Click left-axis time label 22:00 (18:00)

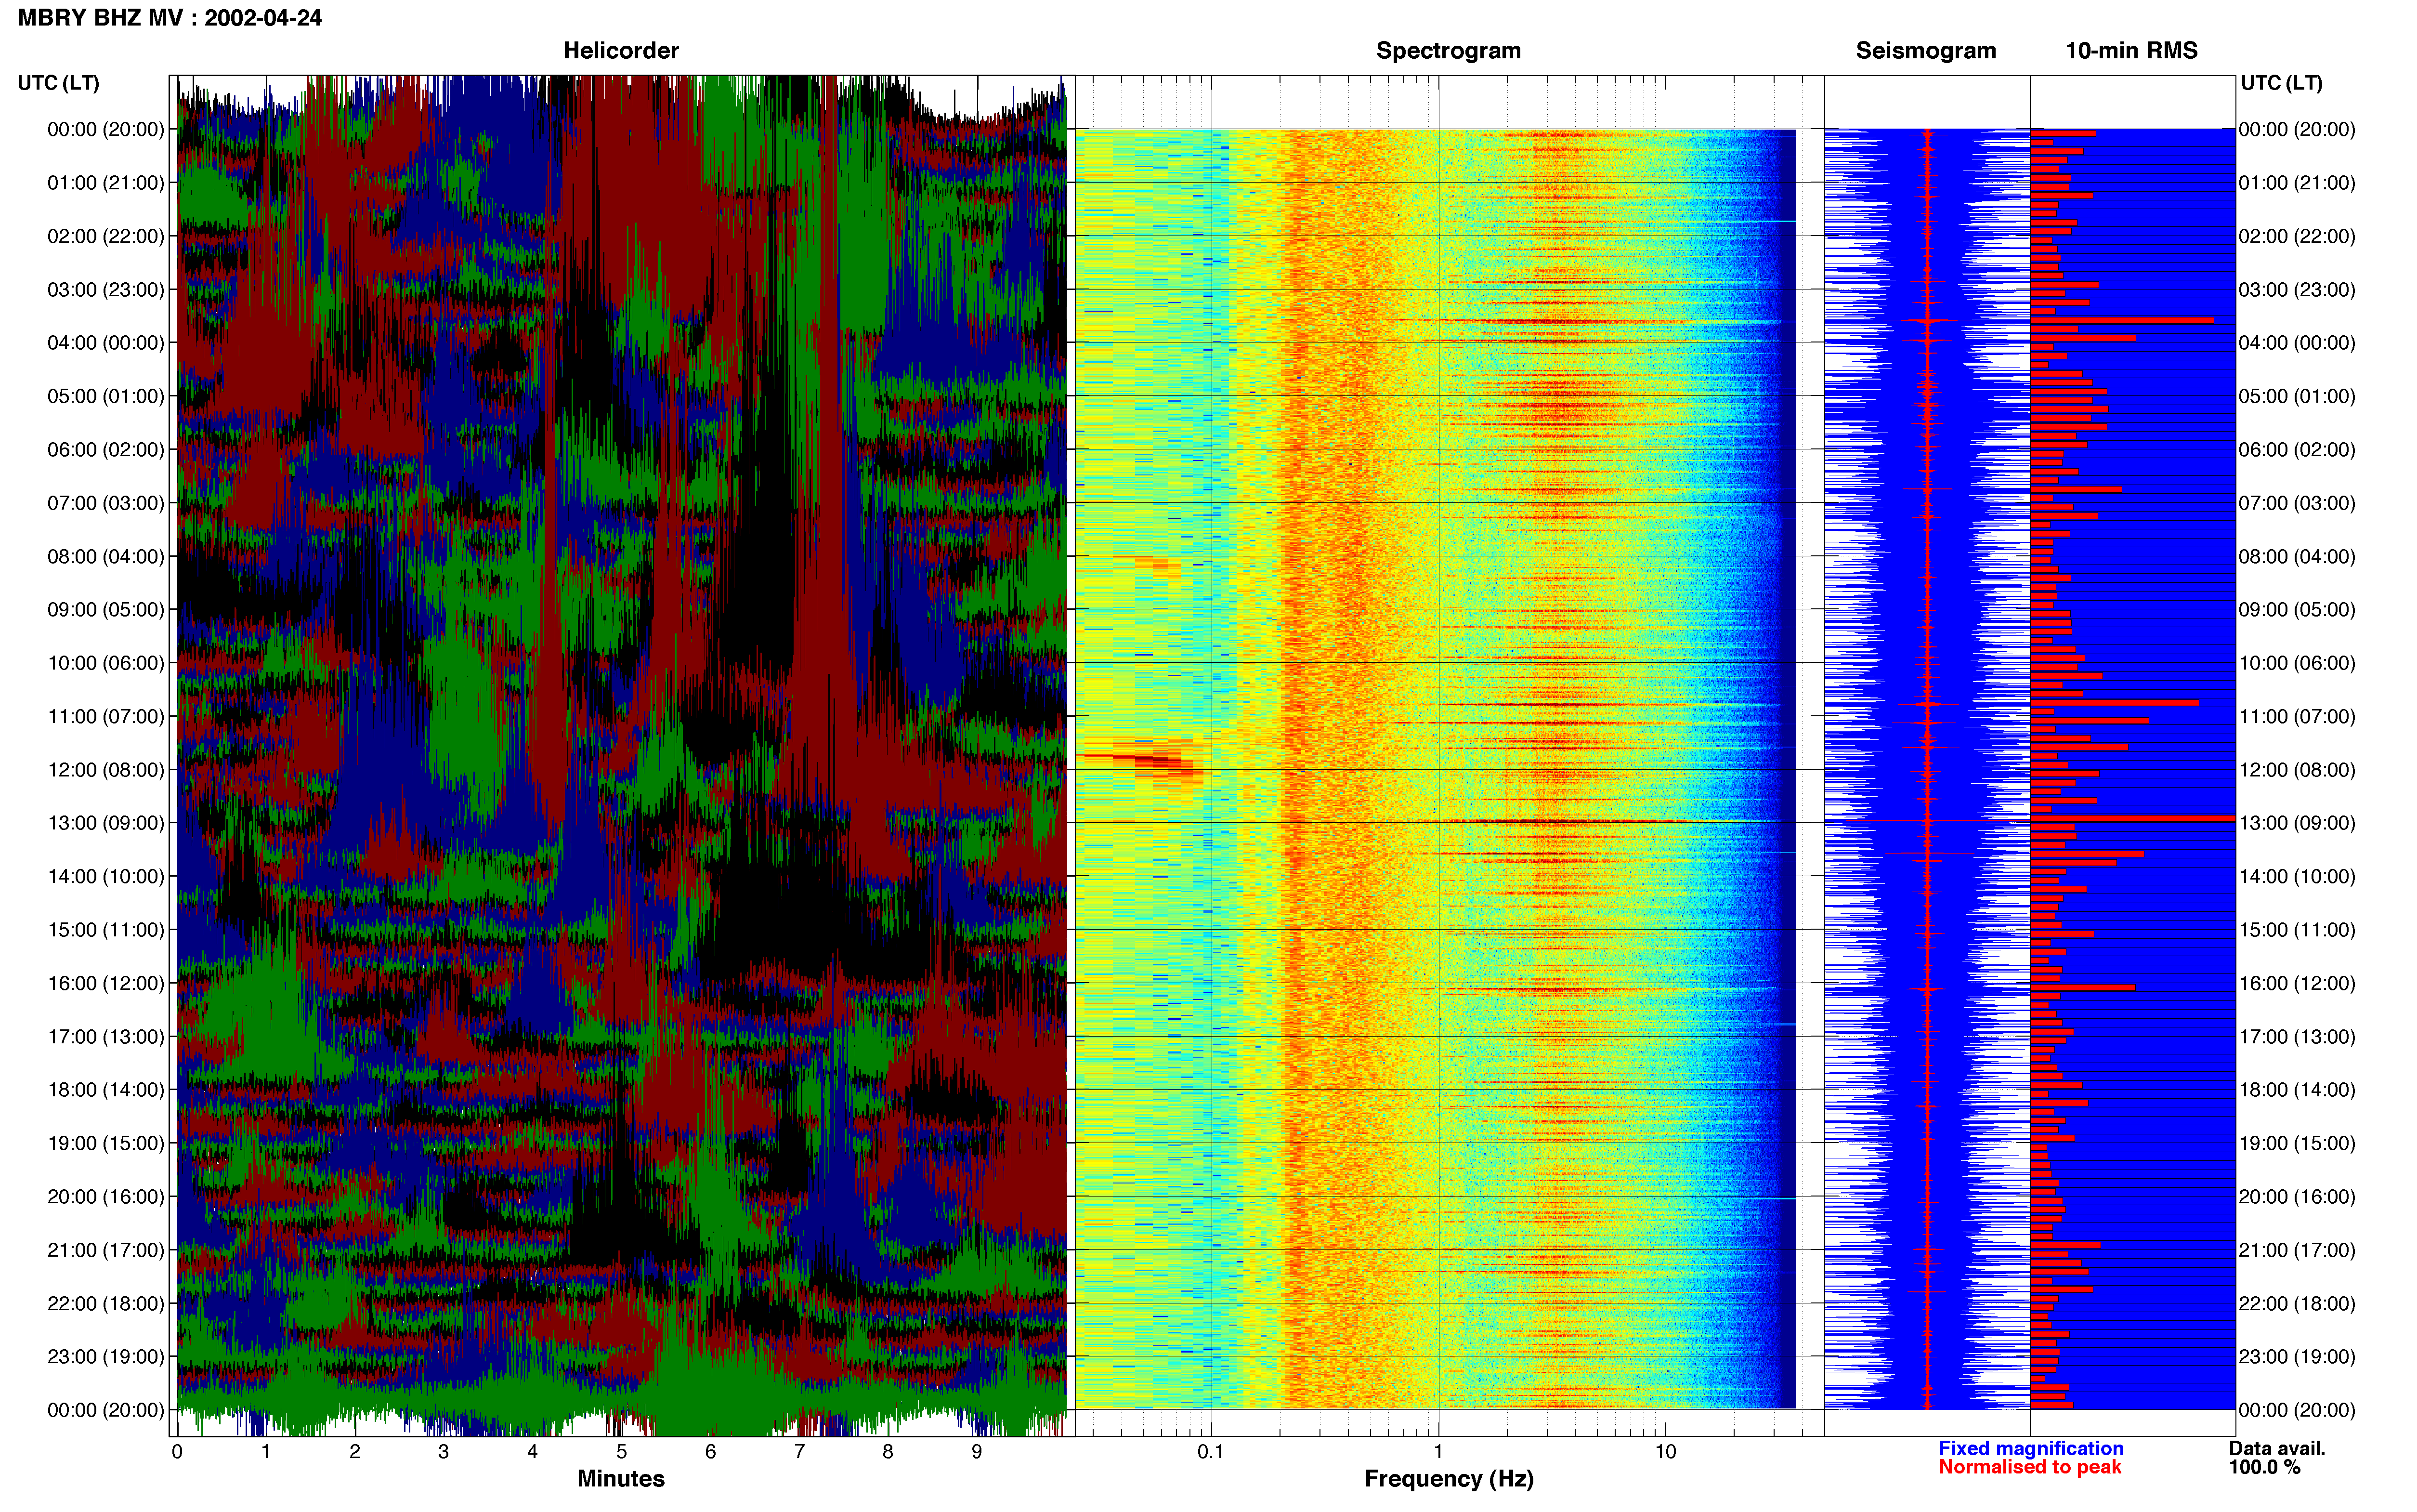[x=106, y=1304]
